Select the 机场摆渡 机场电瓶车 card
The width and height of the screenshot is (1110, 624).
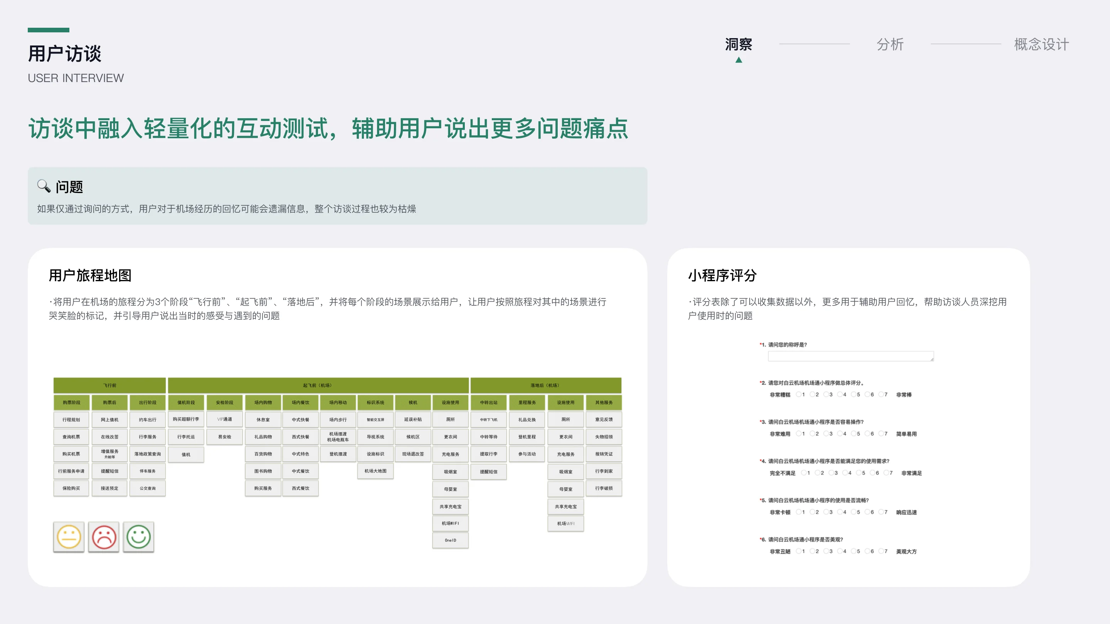(338, 437)
